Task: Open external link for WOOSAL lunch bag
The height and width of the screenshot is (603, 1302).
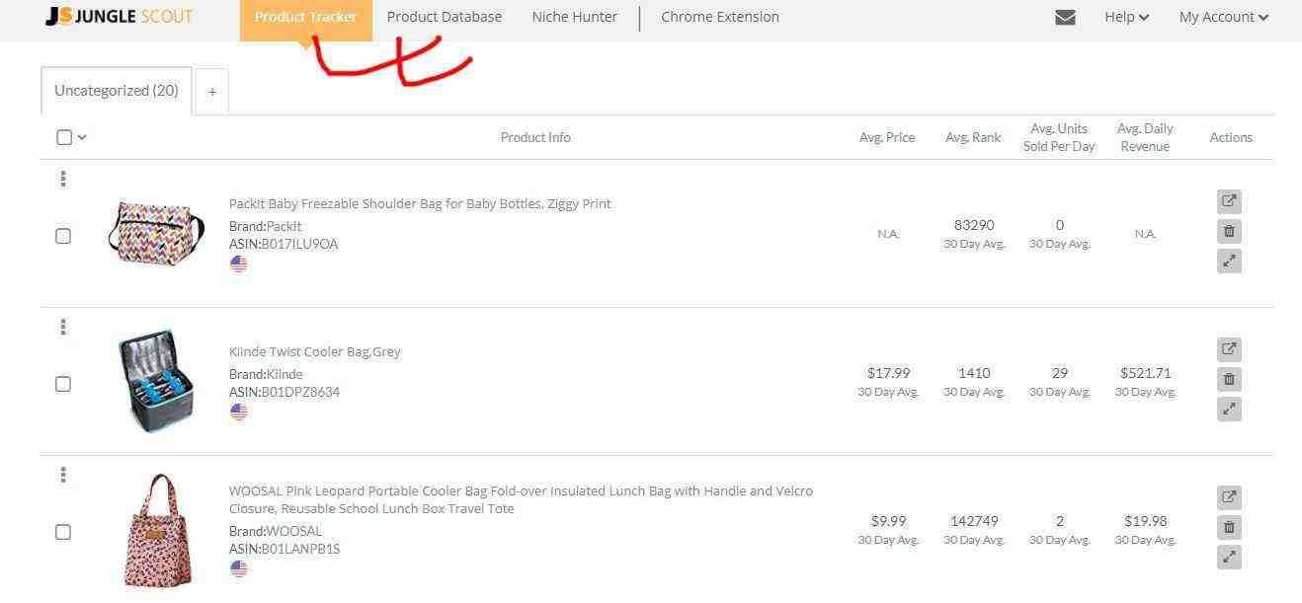Action: 1229,497
